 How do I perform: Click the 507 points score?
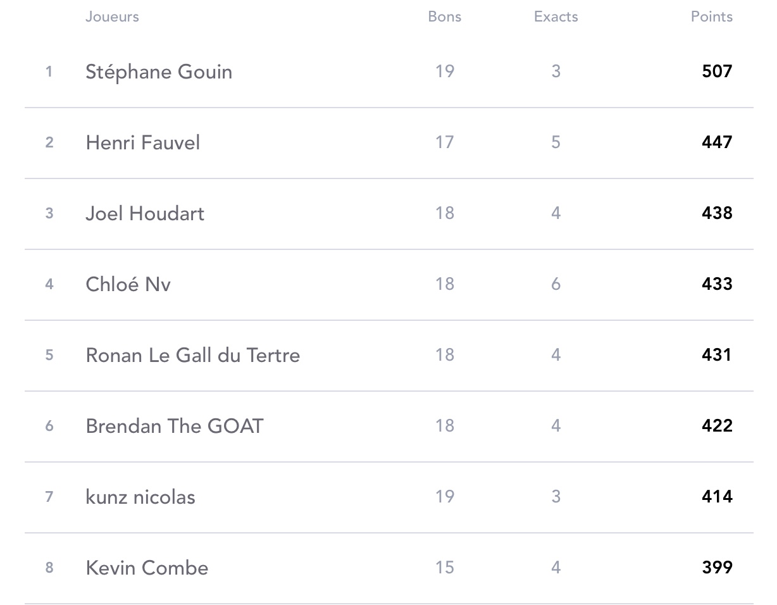coord(718,71)
